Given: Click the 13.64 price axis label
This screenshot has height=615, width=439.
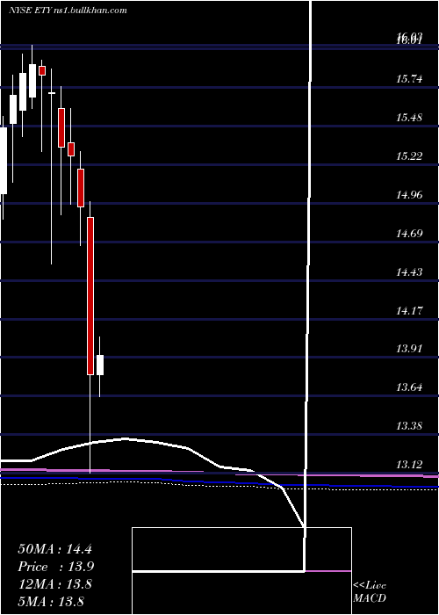Looking at the screenshot, I should click(x=409, y=387).
